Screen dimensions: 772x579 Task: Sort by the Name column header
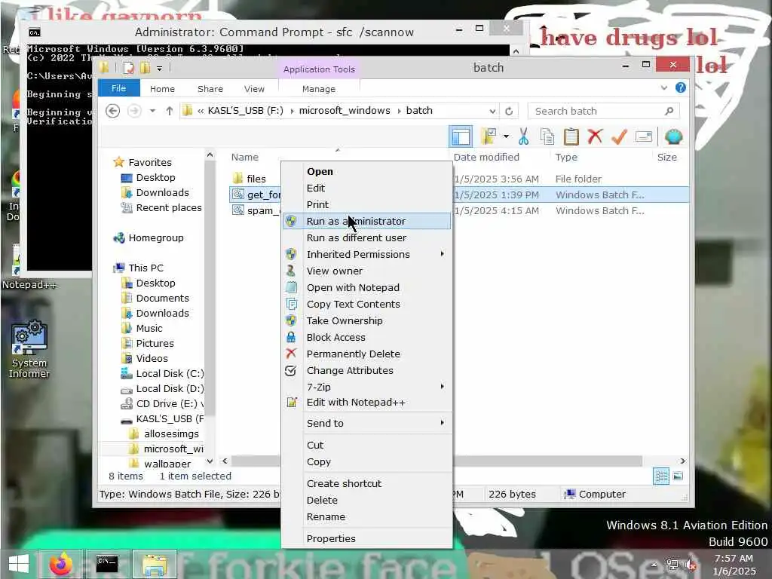click(245, 157)
